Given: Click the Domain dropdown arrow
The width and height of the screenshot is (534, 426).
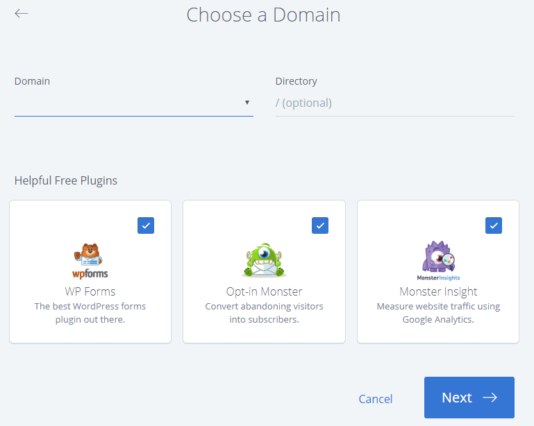Looking at the screenshot, I should pyautogui.click(x=247, y=103).
